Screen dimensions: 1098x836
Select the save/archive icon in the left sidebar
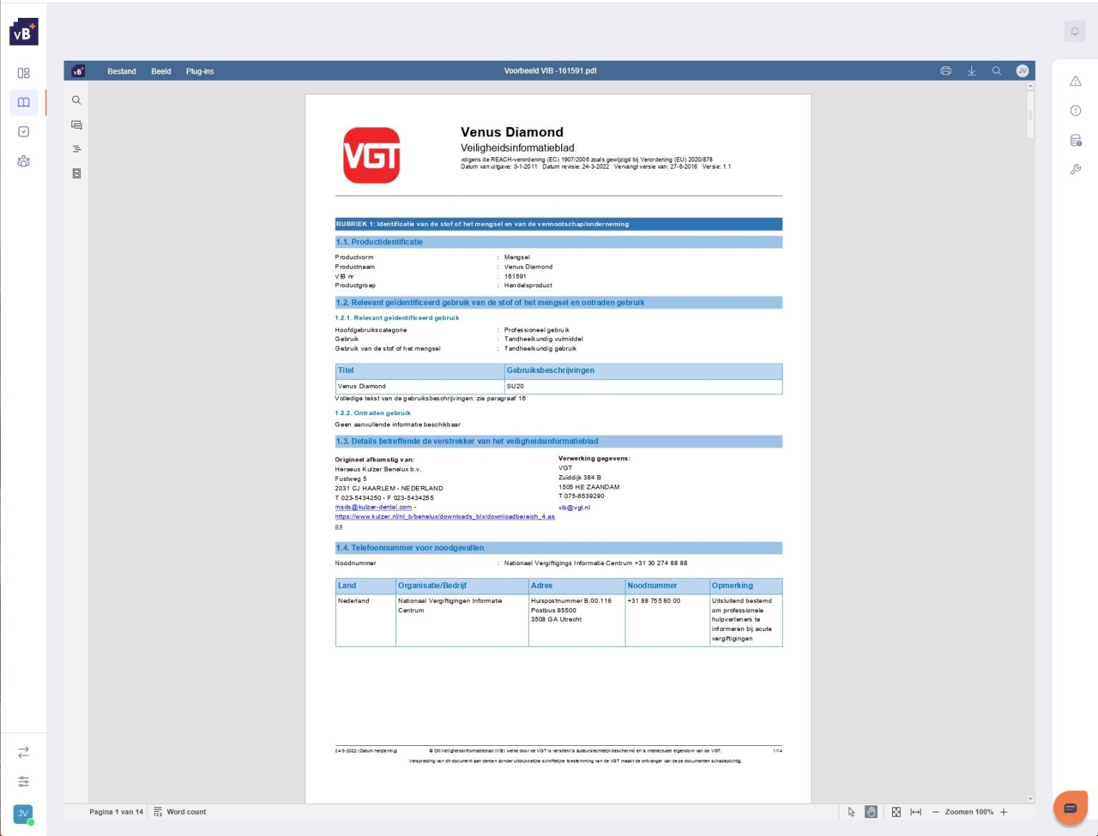click(76, 173)
